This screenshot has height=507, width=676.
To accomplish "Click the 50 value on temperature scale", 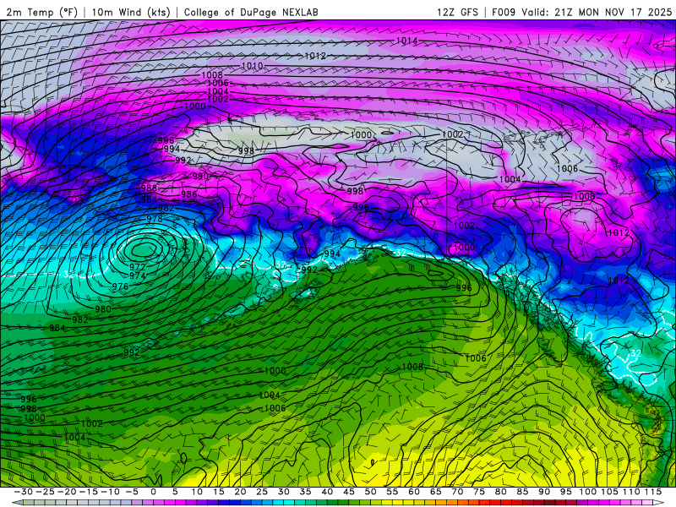I will pos(370,492).
